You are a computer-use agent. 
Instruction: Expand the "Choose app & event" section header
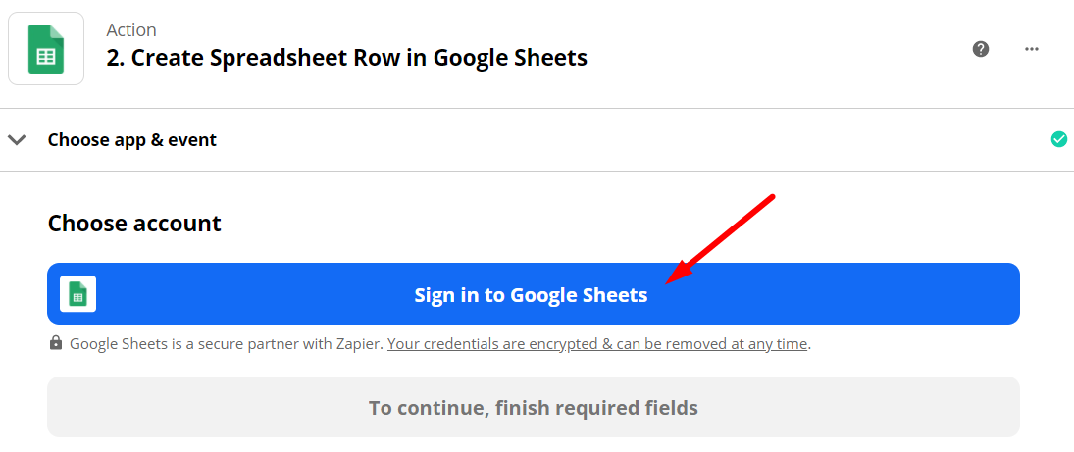pos(132,139)
